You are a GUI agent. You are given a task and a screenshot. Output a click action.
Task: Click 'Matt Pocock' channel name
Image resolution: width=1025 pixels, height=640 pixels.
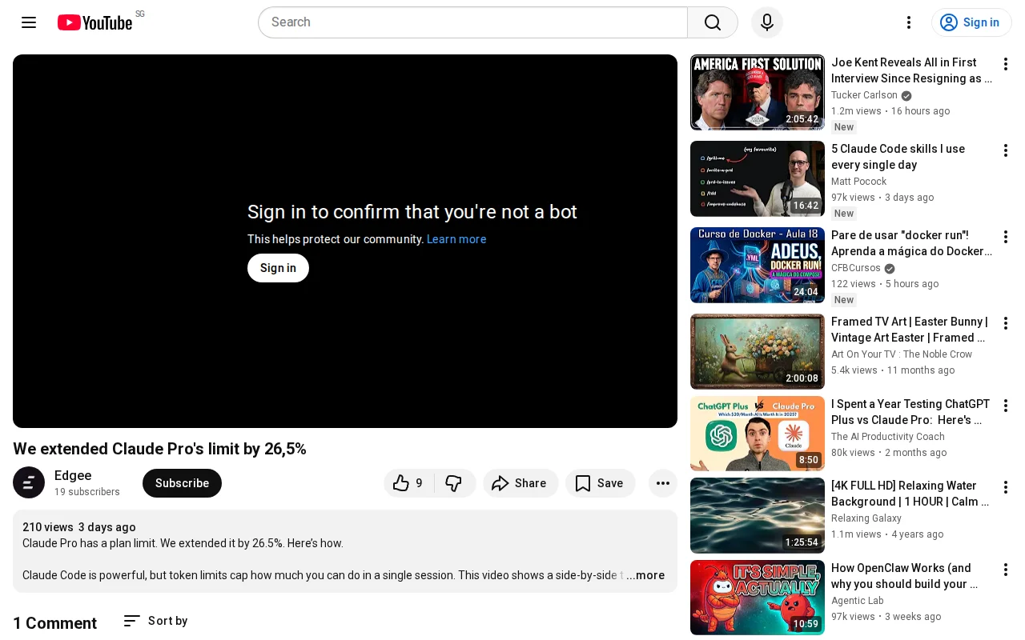click(x=859, y=182)
